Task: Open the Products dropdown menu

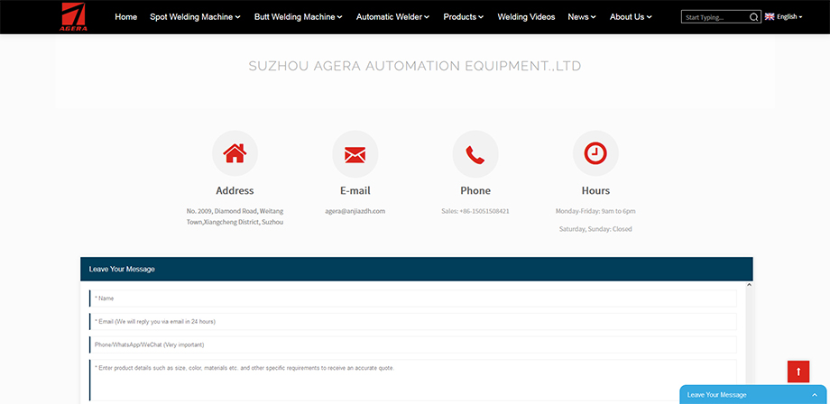Action: pyautogui.click(x=463, y=17)
